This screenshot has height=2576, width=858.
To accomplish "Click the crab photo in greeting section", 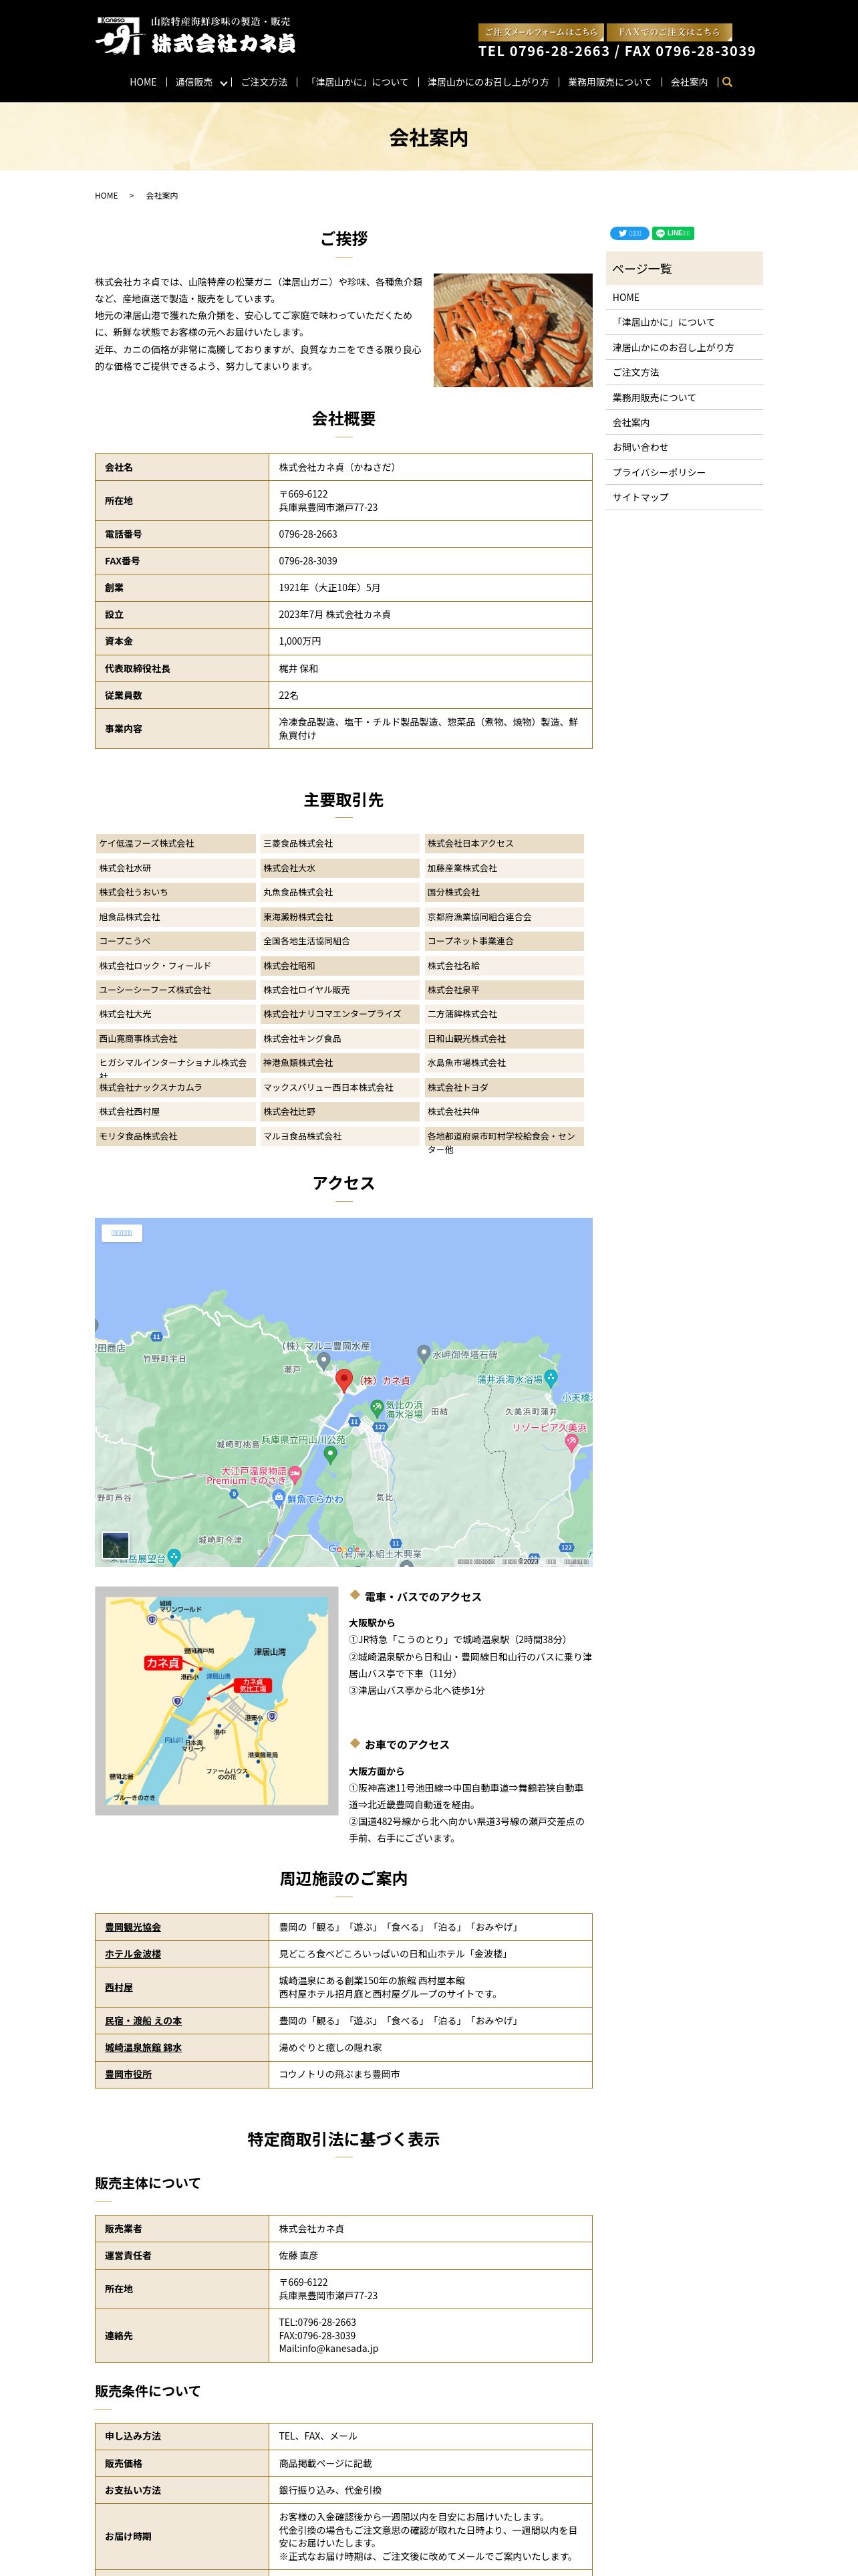I will [513, 330].
